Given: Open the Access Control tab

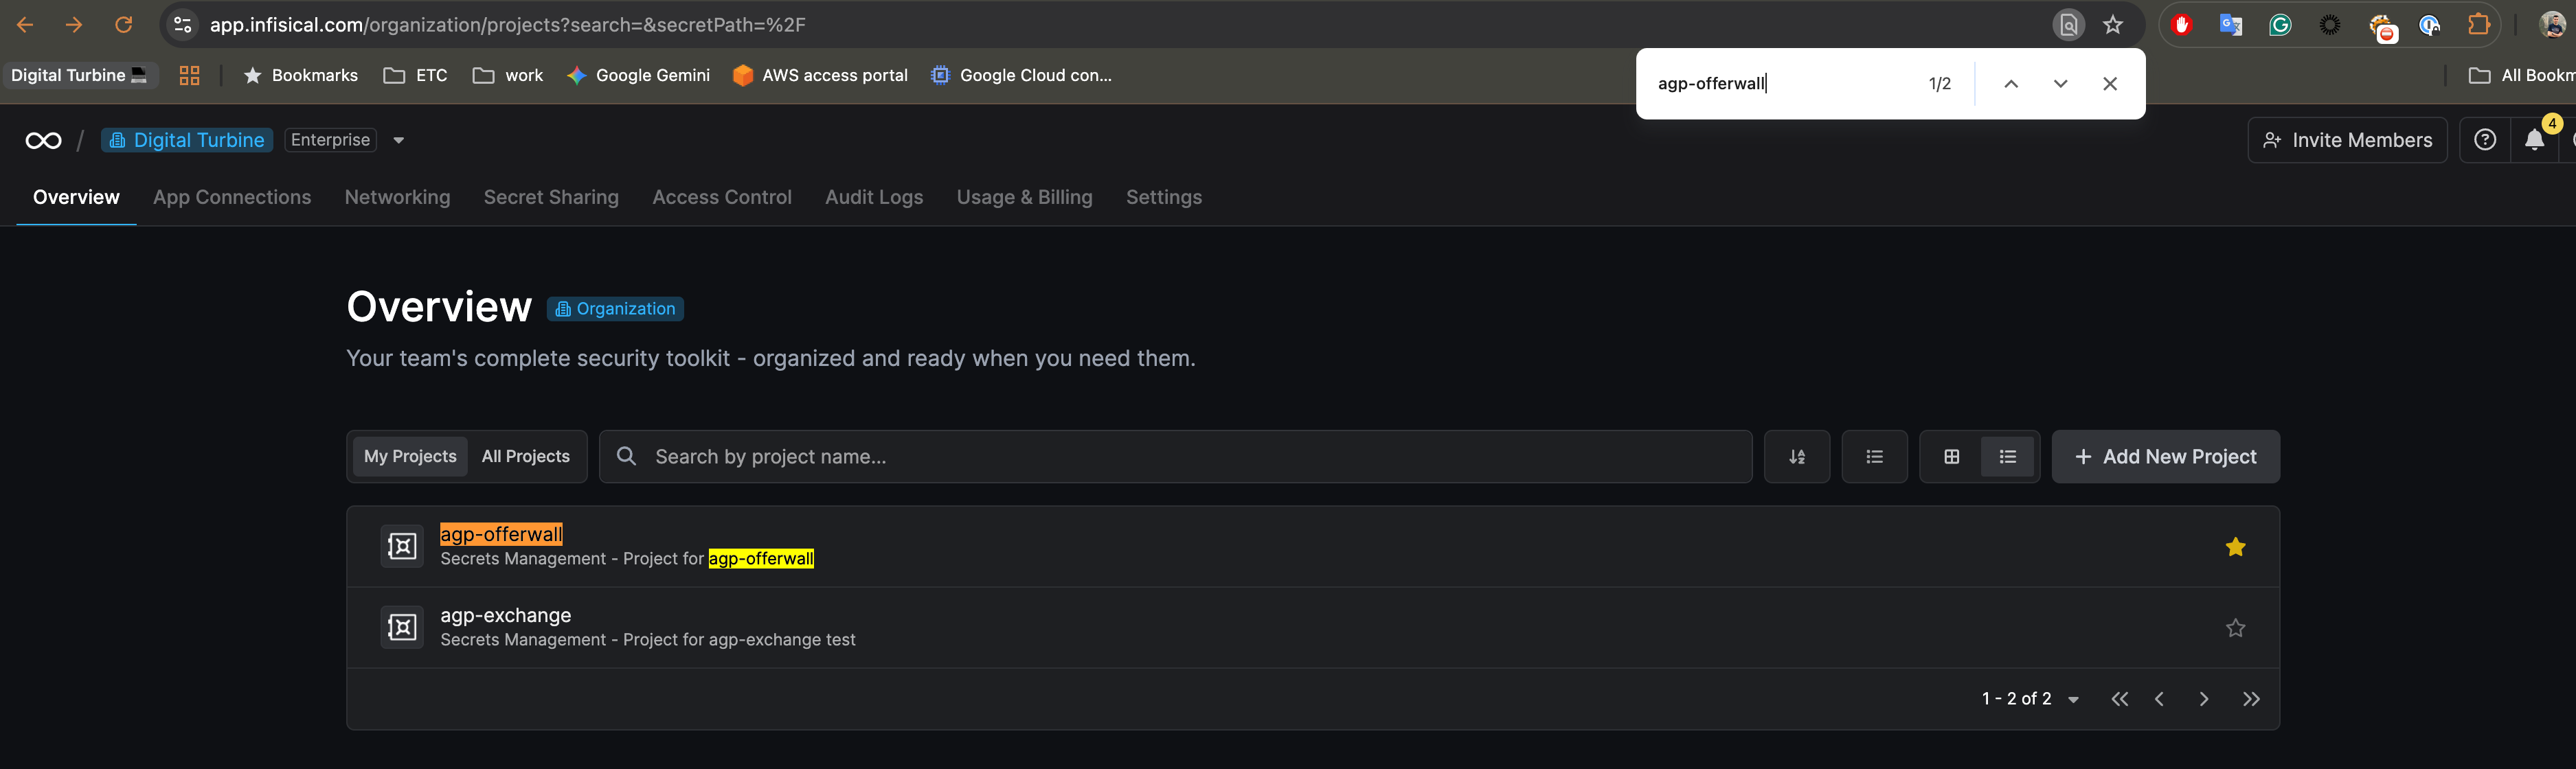Looking at the screenshot, I should pos(721,197).
